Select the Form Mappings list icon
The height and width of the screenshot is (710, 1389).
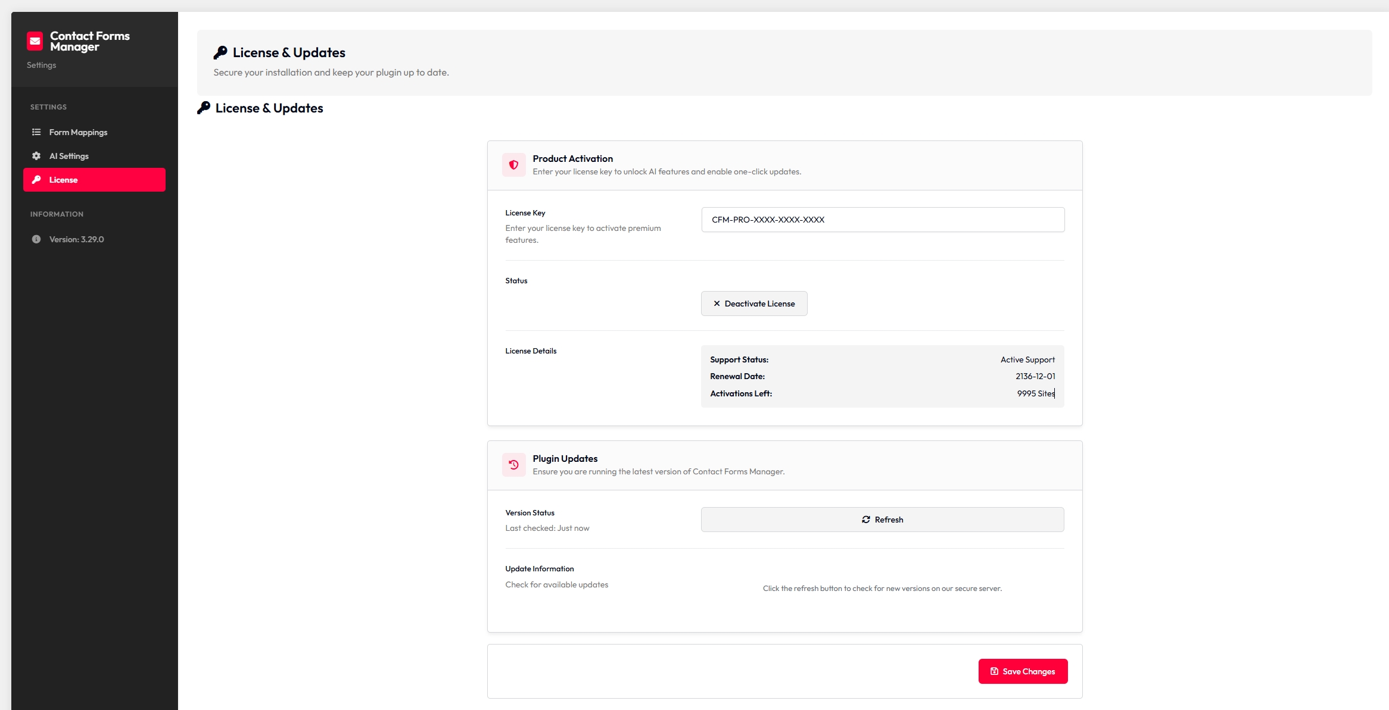36,132
